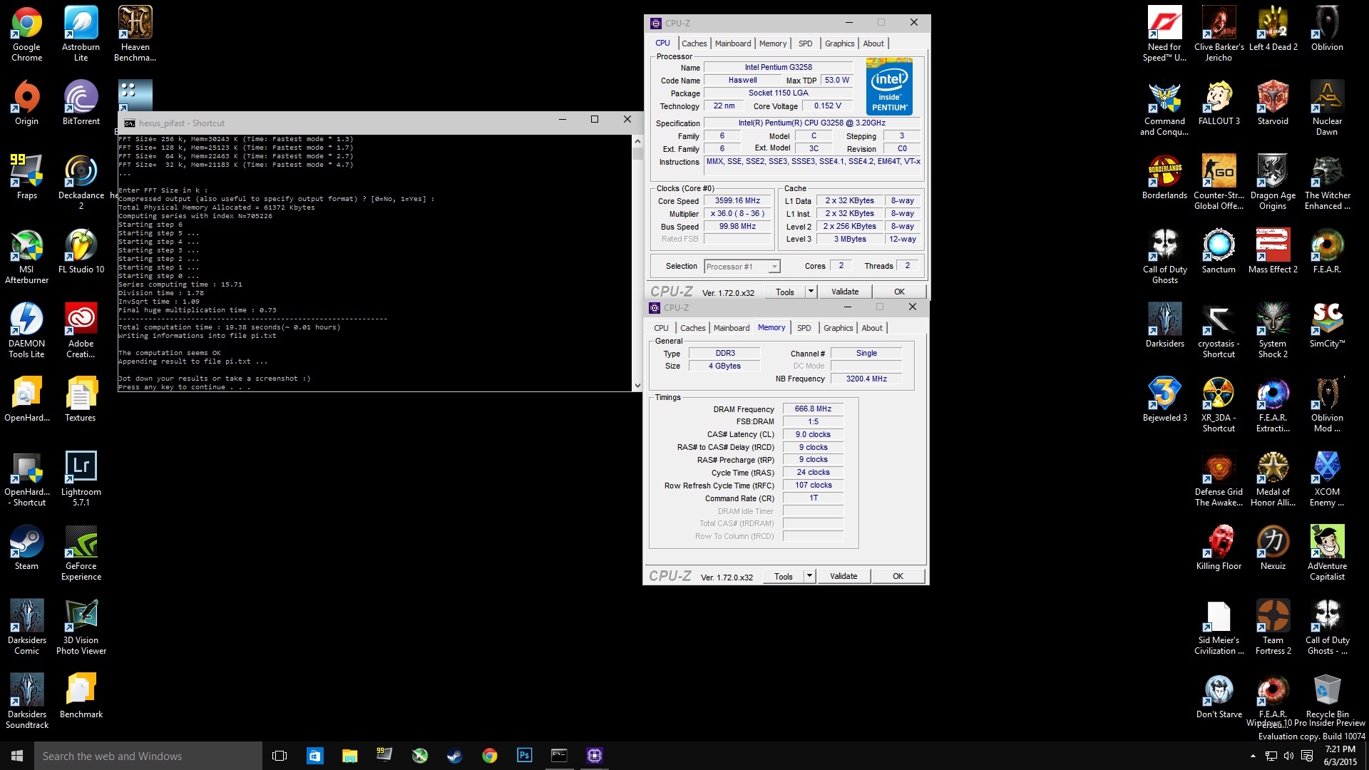Screen dimensions: 1369x770
Task: Expand Processor #1 selection dropdown
Action: [x=774, y=267]
